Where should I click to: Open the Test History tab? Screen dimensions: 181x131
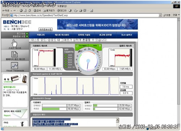[62, 35]
